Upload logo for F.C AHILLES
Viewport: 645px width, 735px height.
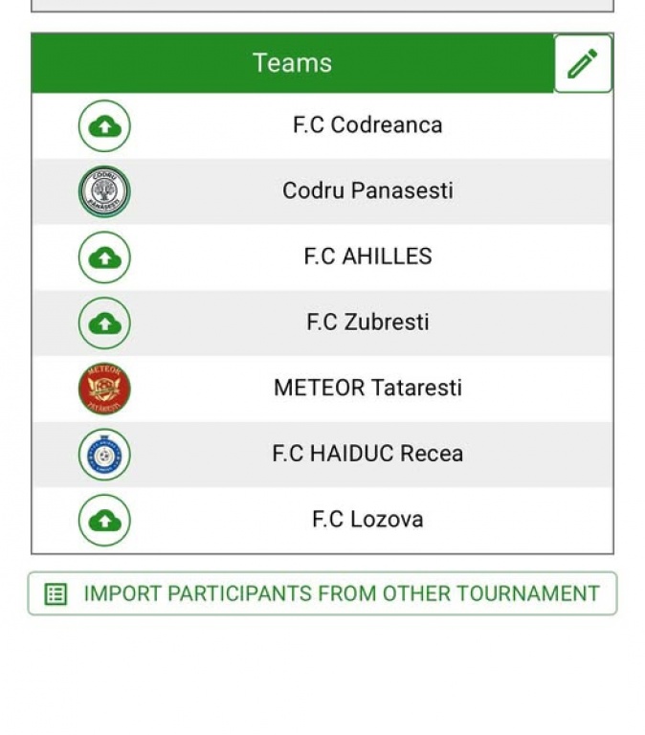pyautogui.click(x=104, y=257)
